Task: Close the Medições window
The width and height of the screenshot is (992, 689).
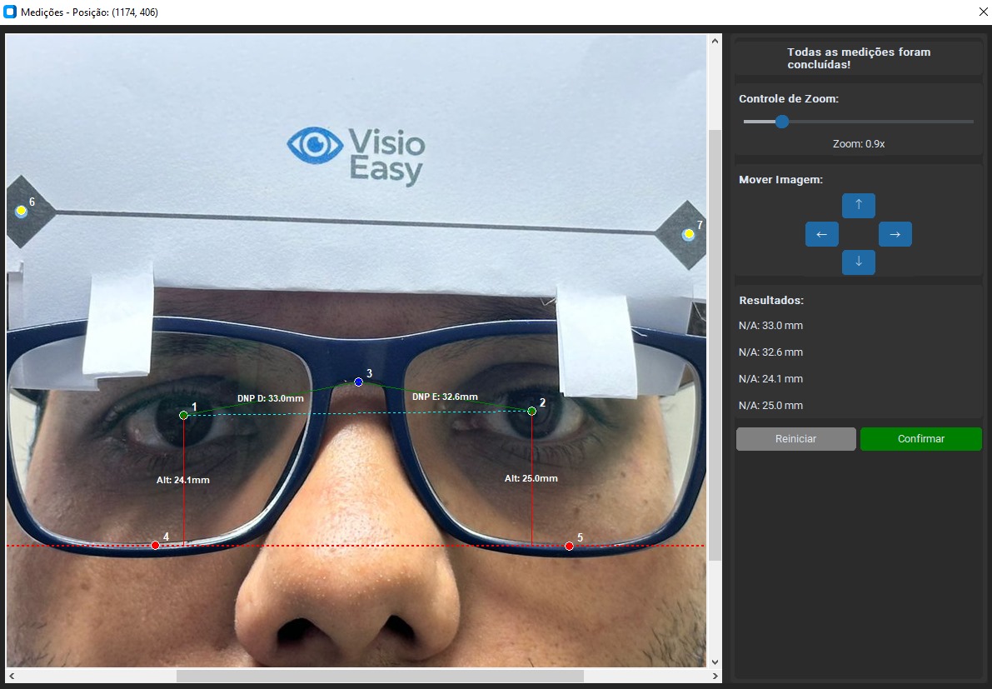Action: coord(983,12)
